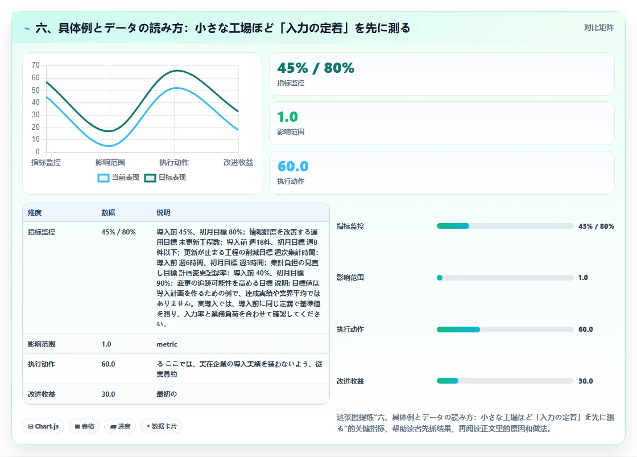Click the 执行动作 cell in table

click(42, 364)
